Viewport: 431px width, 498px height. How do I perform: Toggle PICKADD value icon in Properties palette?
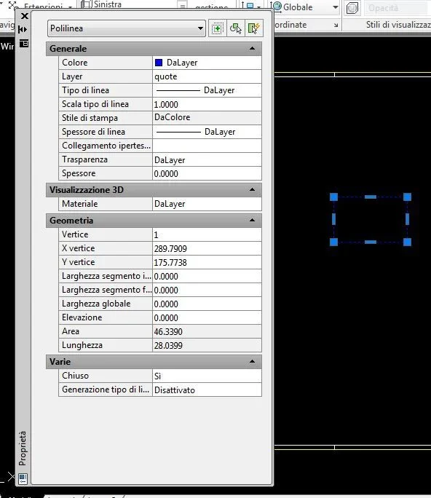point(217,28)
